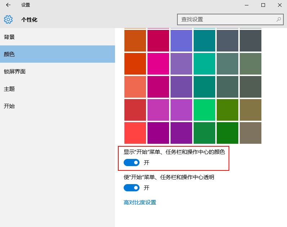Click the settings gear icon
Viewport: 287px width, 227px height.
click(8, 19)
